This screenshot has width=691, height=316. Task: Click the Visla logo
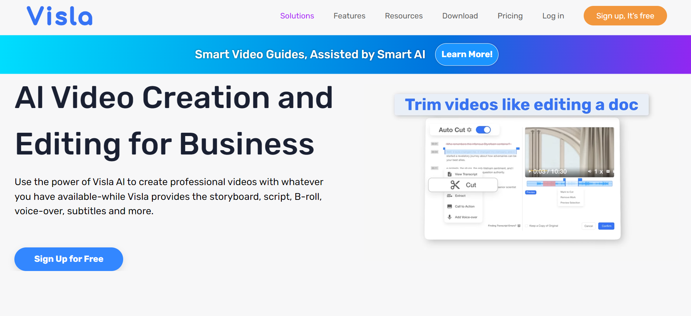click(60, 16)
